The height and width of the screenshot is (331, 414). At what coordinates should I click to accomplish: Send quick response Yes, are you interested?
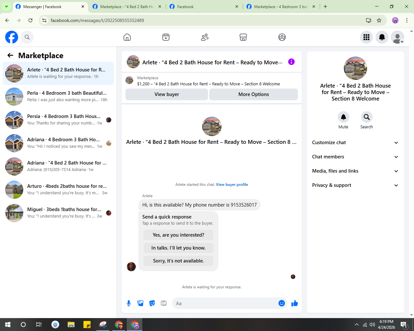[179, 235]
